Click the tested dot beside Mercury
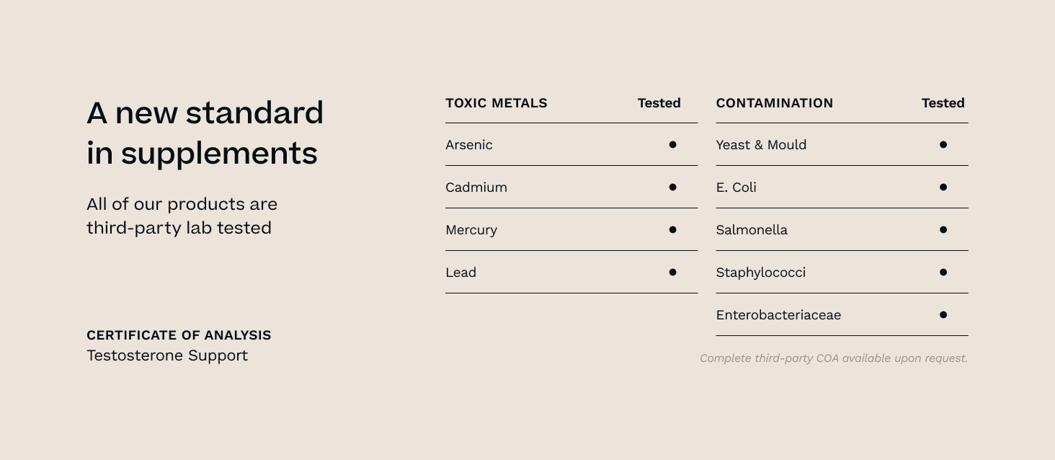Viewport: 1055px width, 460px height. 672,230
